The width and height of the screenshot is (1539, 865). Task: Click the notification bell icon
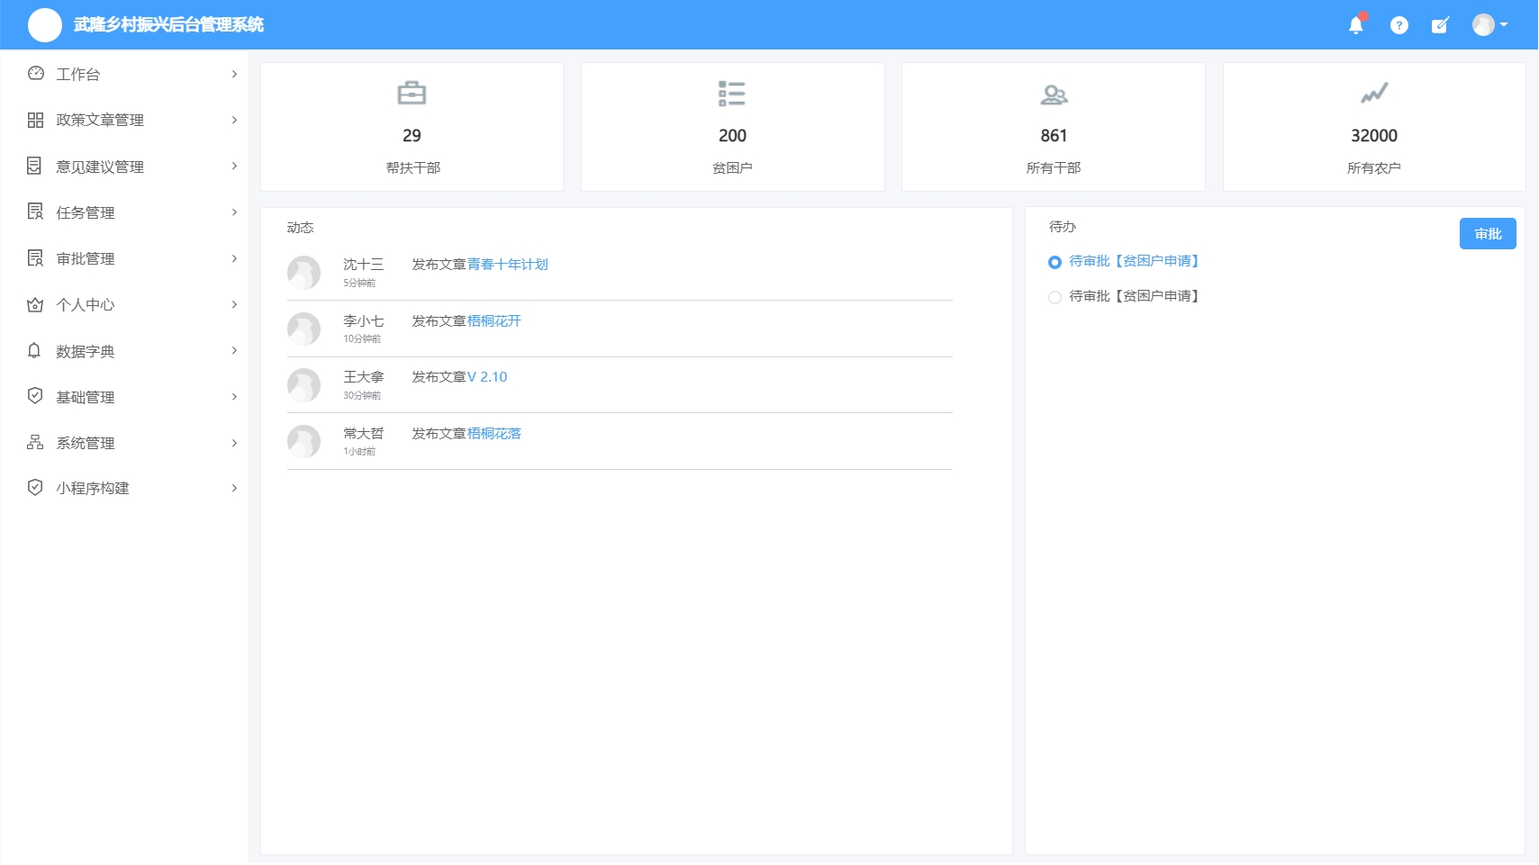click(x=1355, y=25)
